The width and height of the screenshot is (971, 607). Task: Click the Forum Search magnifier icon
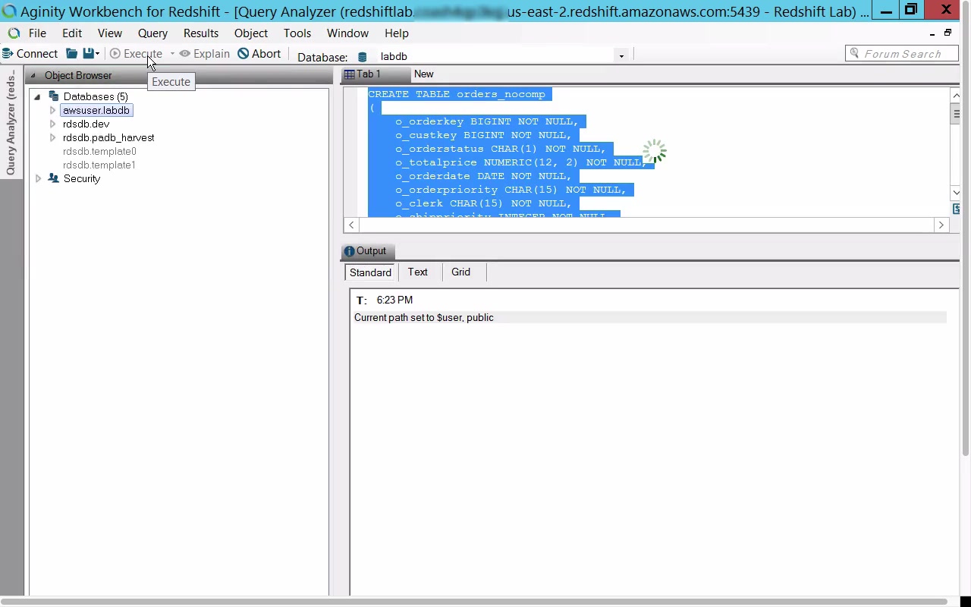pos(855,54)
